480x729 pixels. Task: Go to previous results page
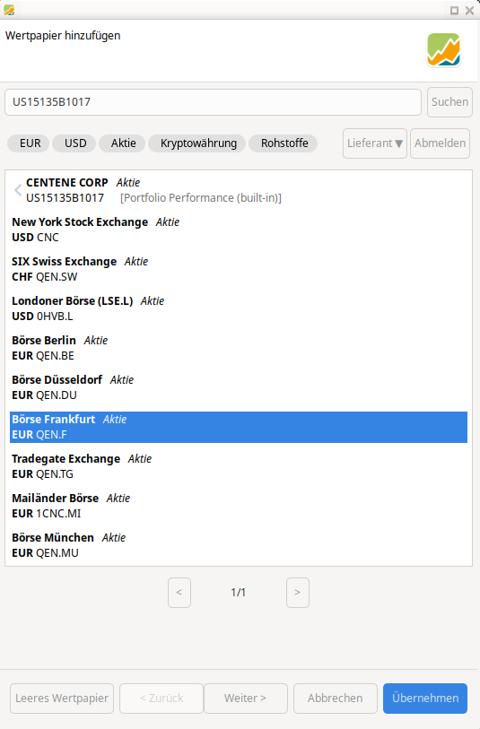179,593
